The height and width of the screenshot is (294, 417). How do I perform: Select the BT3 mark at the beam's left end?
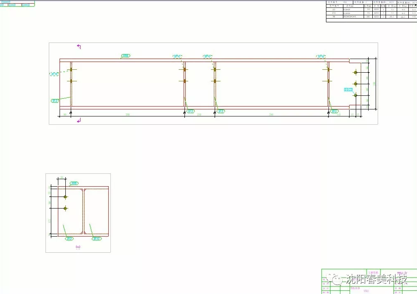[55, 101]
